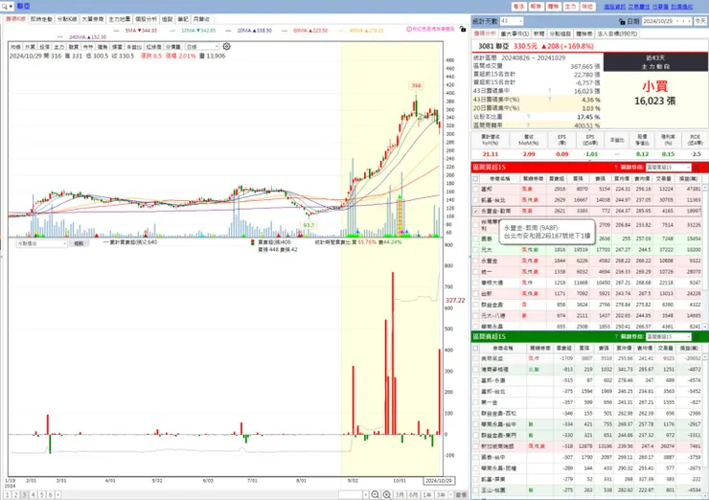Open the 統計天數 dropdown showing 43
The width and height of the screenshot is (709, 500).
click(x=512, y=21)
